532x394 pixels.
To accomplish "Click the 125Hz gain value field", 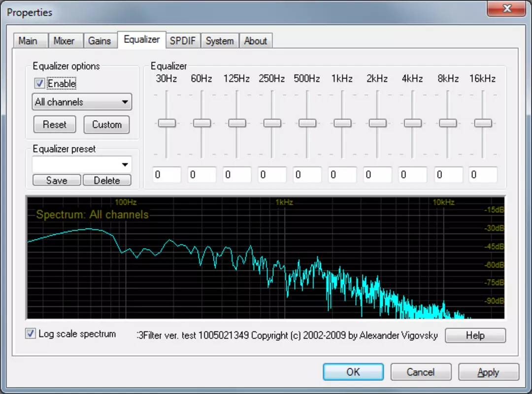I will (237, 175).
